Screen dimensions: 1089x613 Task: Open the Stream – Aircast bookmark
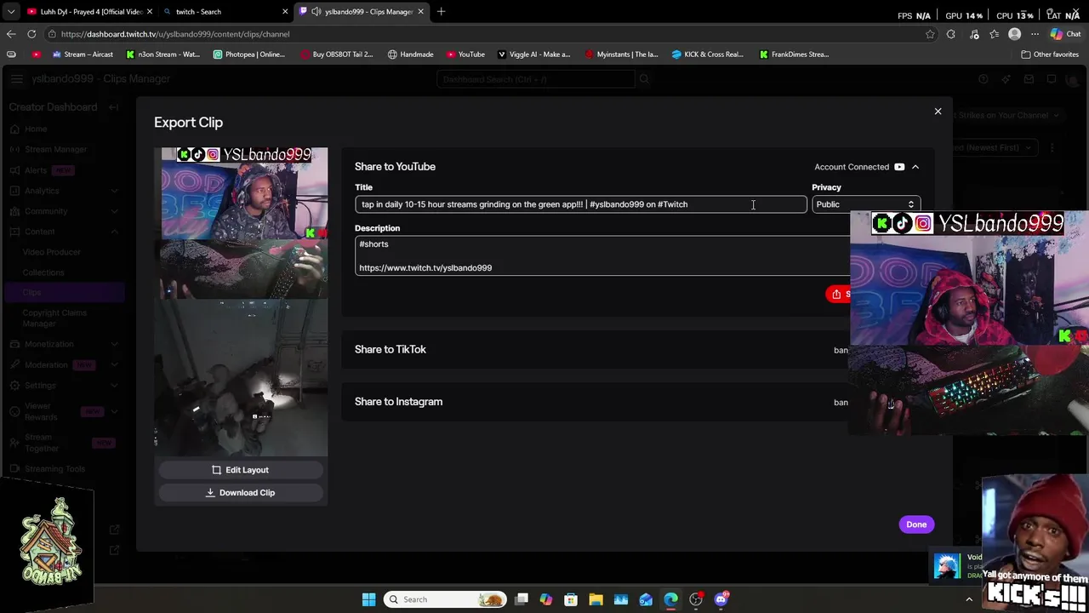pos(83,54)
